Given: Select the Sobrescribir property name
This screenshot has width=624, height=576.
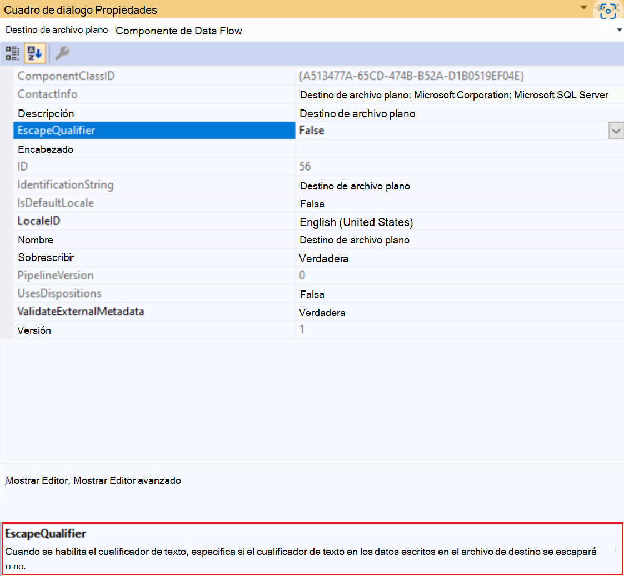Looking at the screenshot, I should pyautogui.click(x=46, y=258).
